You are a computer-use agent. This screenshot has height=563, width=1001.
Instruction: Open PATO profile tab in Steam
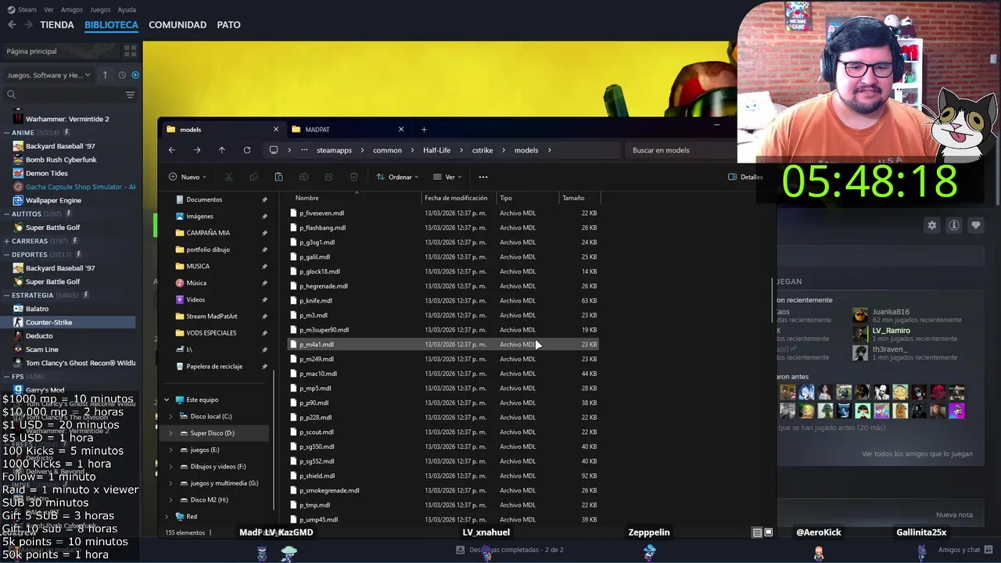click(x=228, y=24)
